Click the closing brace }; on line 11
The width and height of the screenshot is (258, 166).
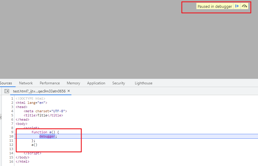33,141
